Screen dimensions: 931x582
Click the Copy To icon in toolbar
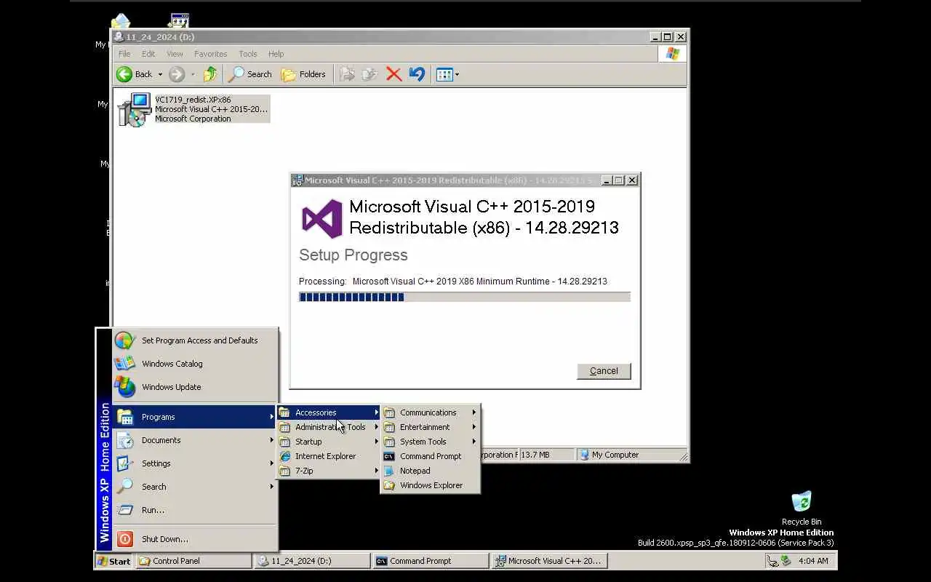click(x=369, y=74)
